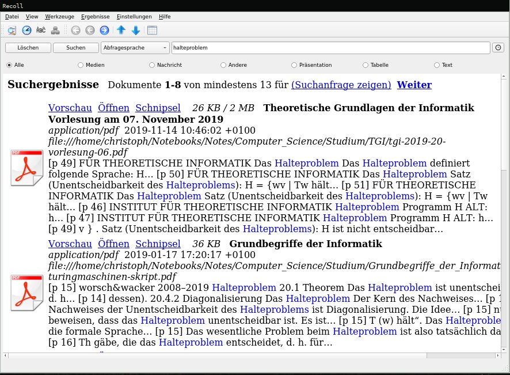Image resolution: width=510 pixels, height=375 pixels.
Task: Open the Suchanfrage zeigen link
Action: 341,85
